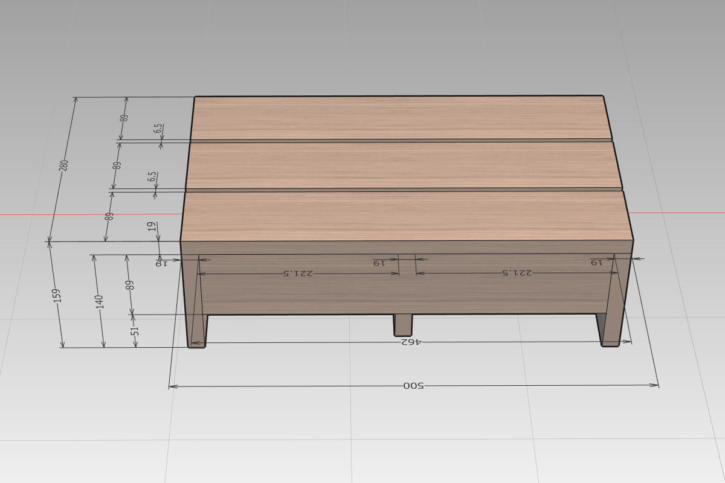
Task: Click the front apron board under the top
Action: click(x=406, y=284)
